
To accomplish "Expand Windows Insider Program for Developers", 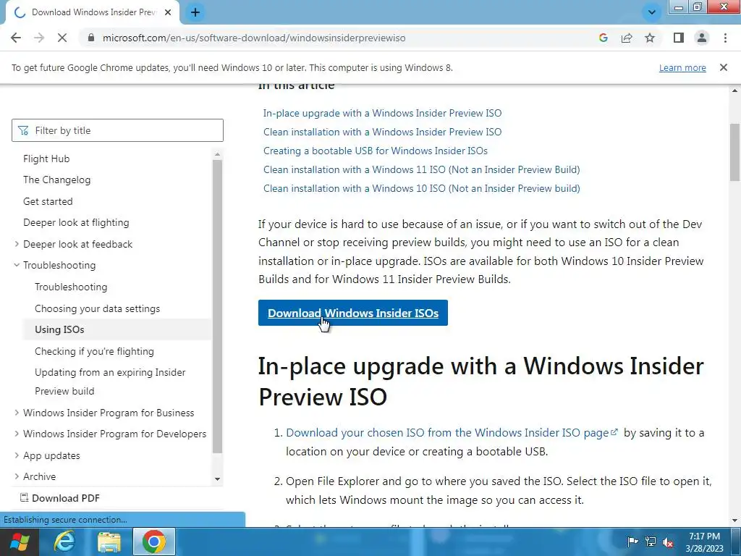I will (17, 434).
